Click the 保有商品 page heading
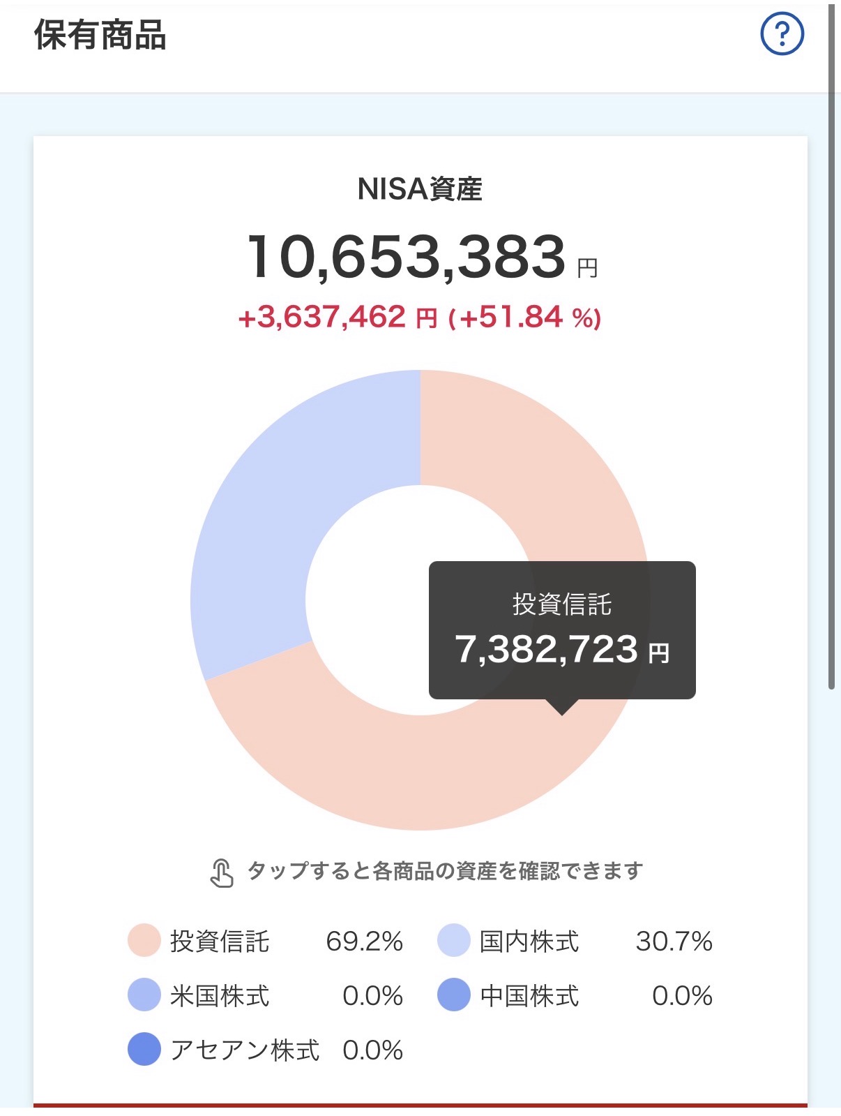 pyautogui.click(x=100, y=35)
